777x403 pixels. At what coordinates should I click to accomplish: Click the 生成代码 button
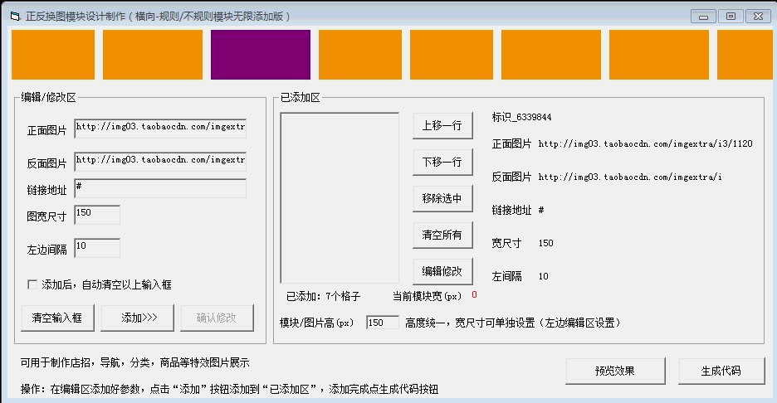[x=721, y=371]
